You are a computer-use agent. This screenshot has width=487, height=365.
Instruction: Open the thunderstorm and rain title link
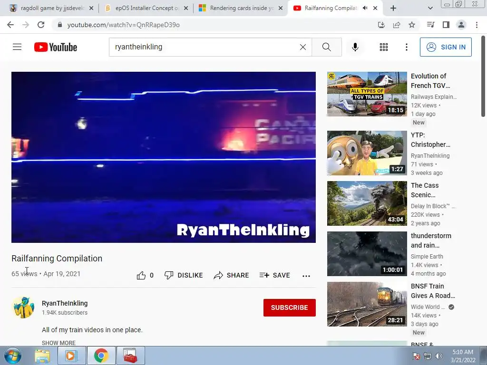431,240
